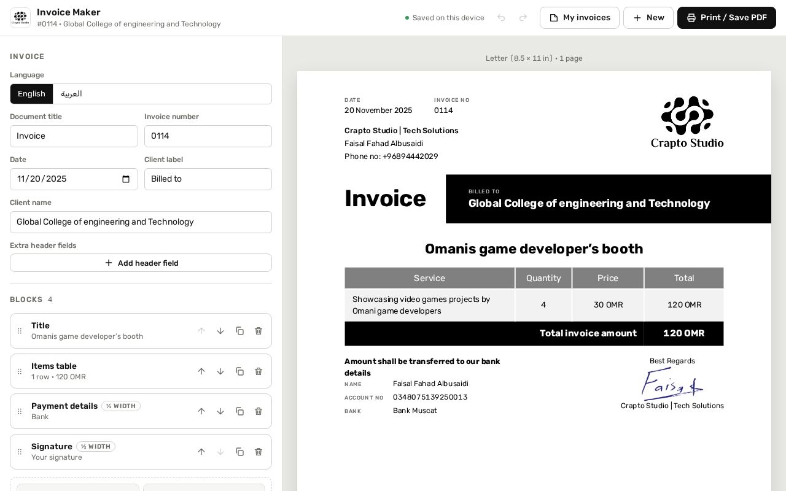Edit the Document title field
The height and width of the screenshot is (491, 786).
(74, 136)
